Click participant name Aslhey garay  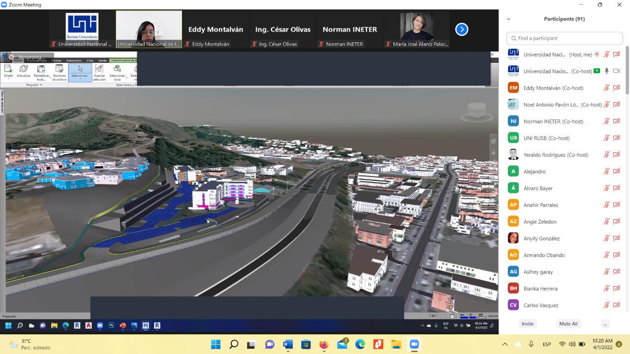pyautogui.click(x=538, y=272)
